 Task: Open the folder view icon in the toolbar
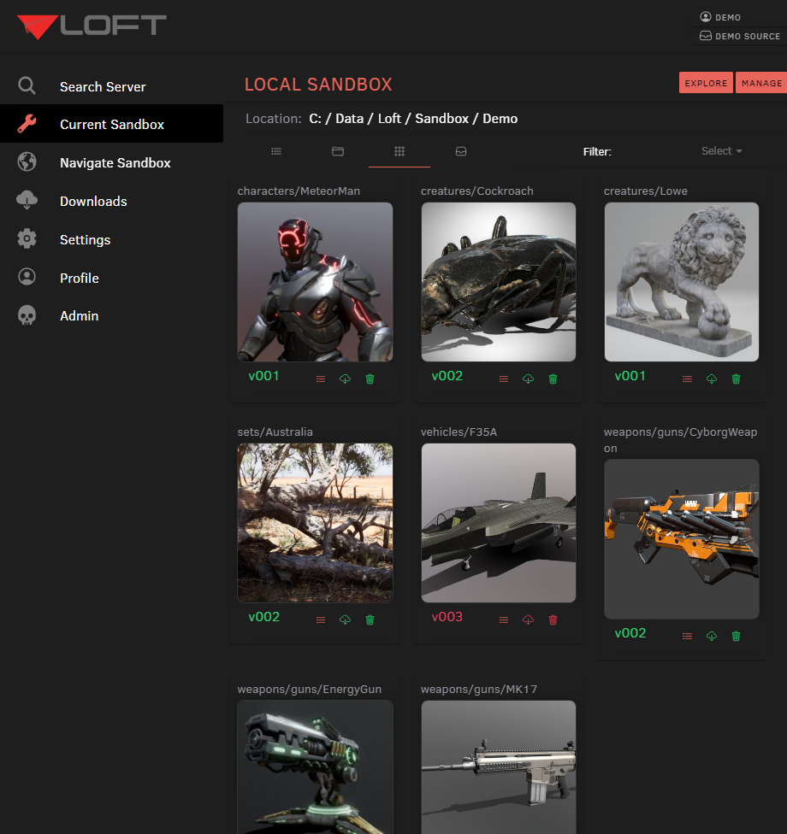pyautogui.click(x=337, y=150)
